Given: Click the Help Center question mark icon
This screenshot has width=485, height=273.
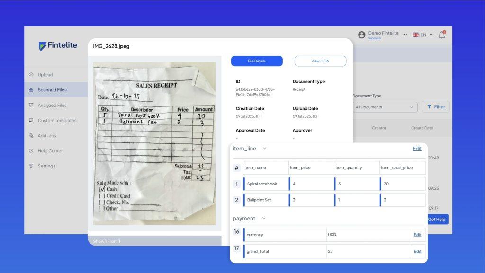Looking at the screenshot, I should click(31, 151).
